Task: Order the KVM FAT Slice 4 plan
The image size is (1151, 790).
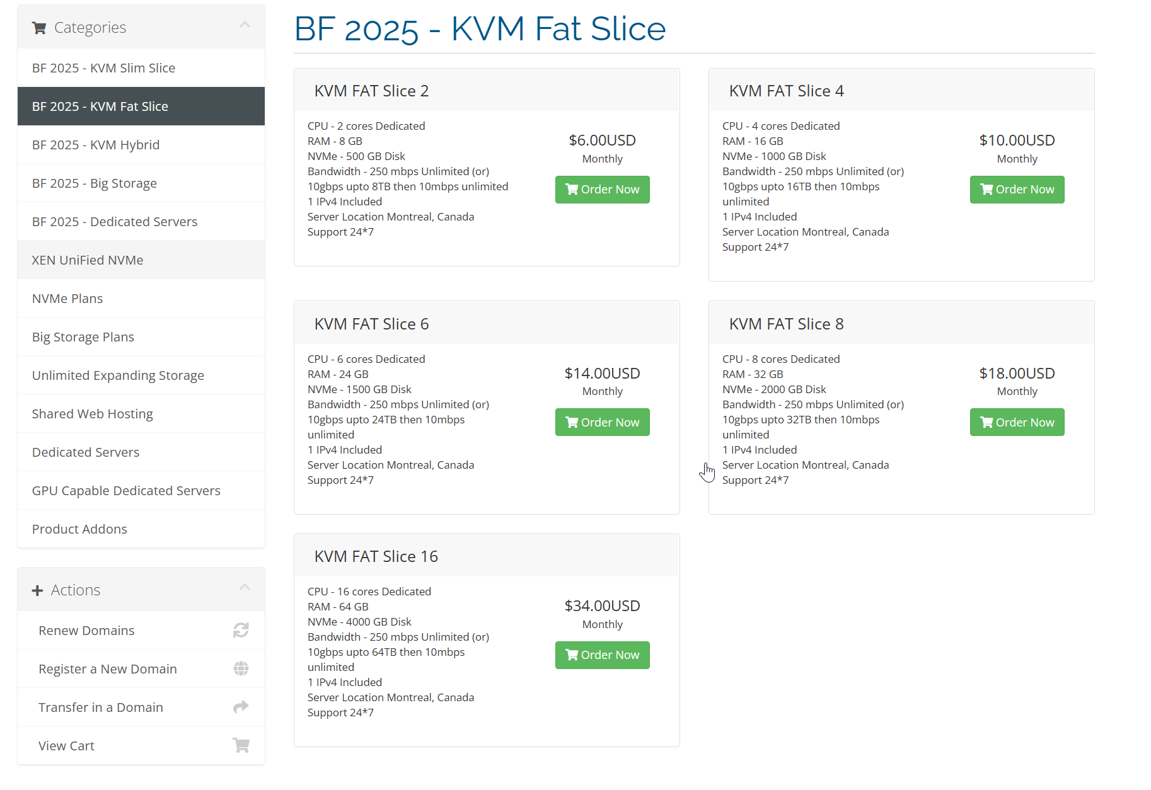Action: tap(1017, 190)
